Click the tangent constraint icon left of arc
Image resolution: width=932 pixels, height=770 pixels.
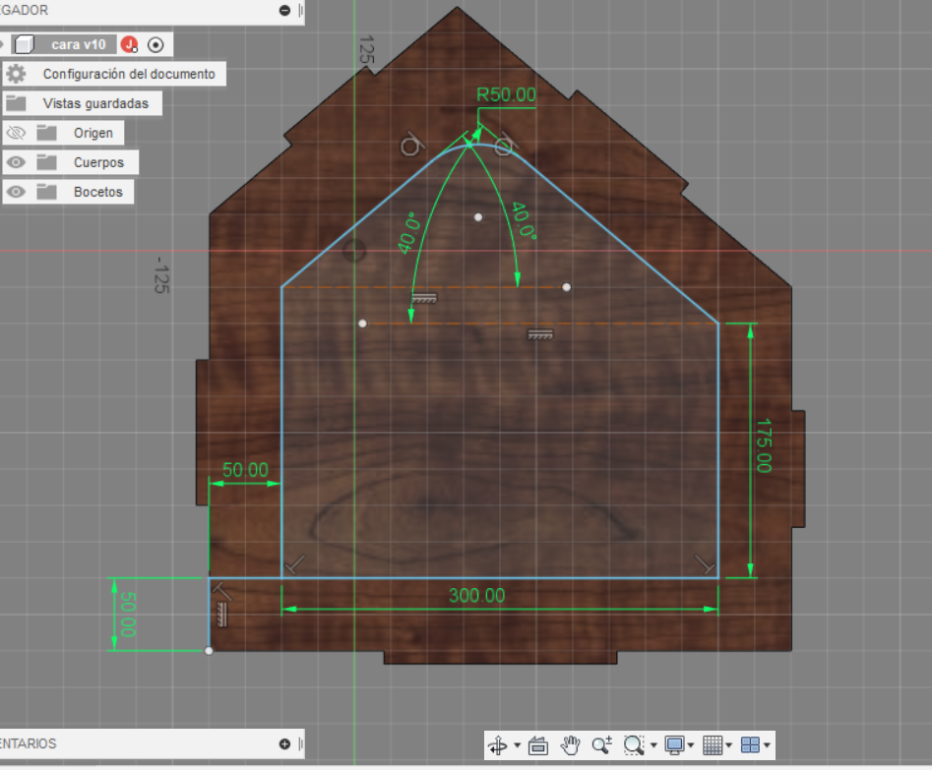[x=412, y=145]
